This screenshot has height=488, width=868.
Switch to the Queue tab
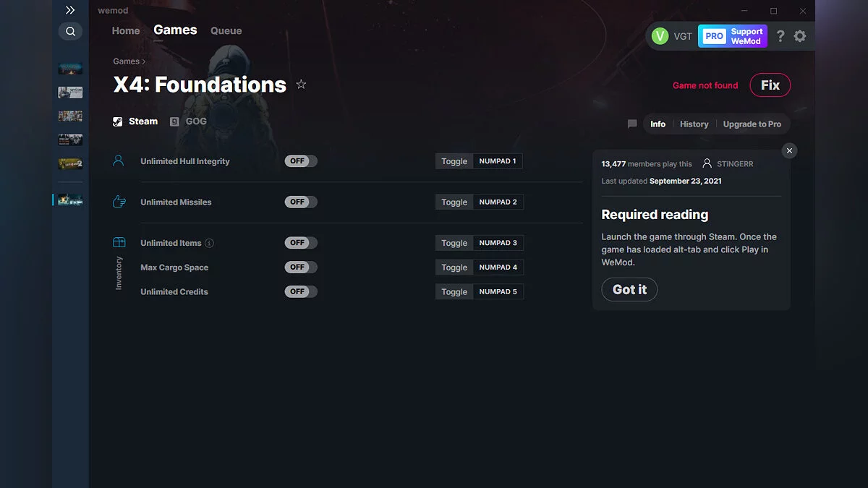click(x=226, y=30)
